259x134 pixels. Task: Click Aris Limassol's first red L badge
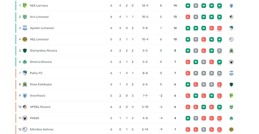coord(188,17)
